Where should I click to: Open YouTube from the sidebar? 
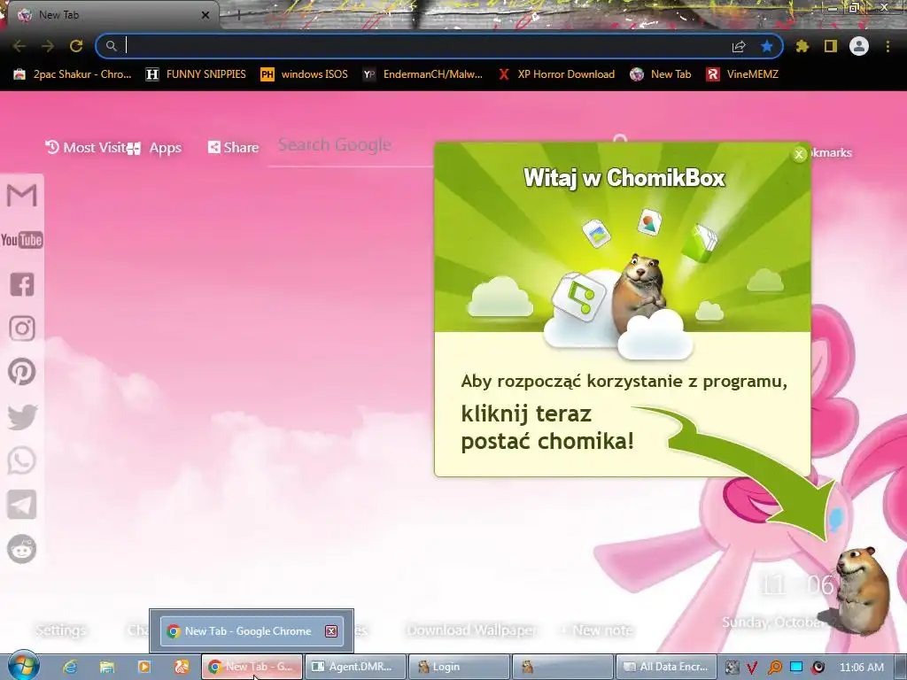[22, 239]
